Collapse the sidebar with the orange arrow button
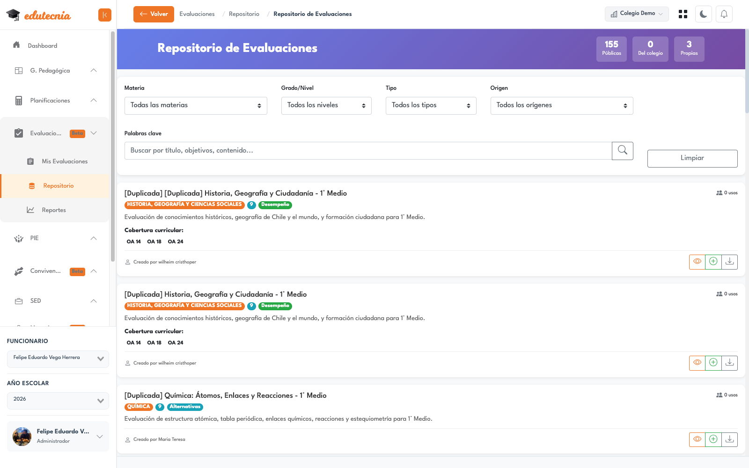The height and width of the screenshot is (468, 749). coord(105,15)
